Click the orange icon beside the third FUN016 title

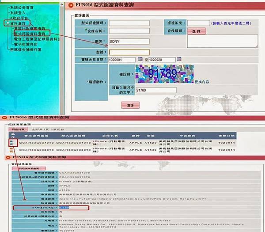(8, 157)
